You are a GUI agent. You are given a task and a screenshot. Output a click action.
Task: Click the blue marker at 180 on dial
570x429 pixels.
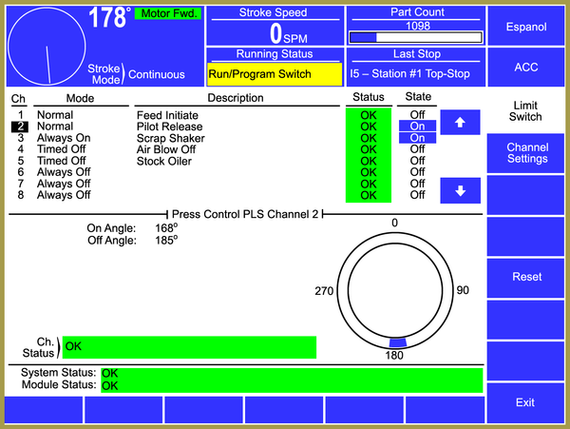(398, 341)
